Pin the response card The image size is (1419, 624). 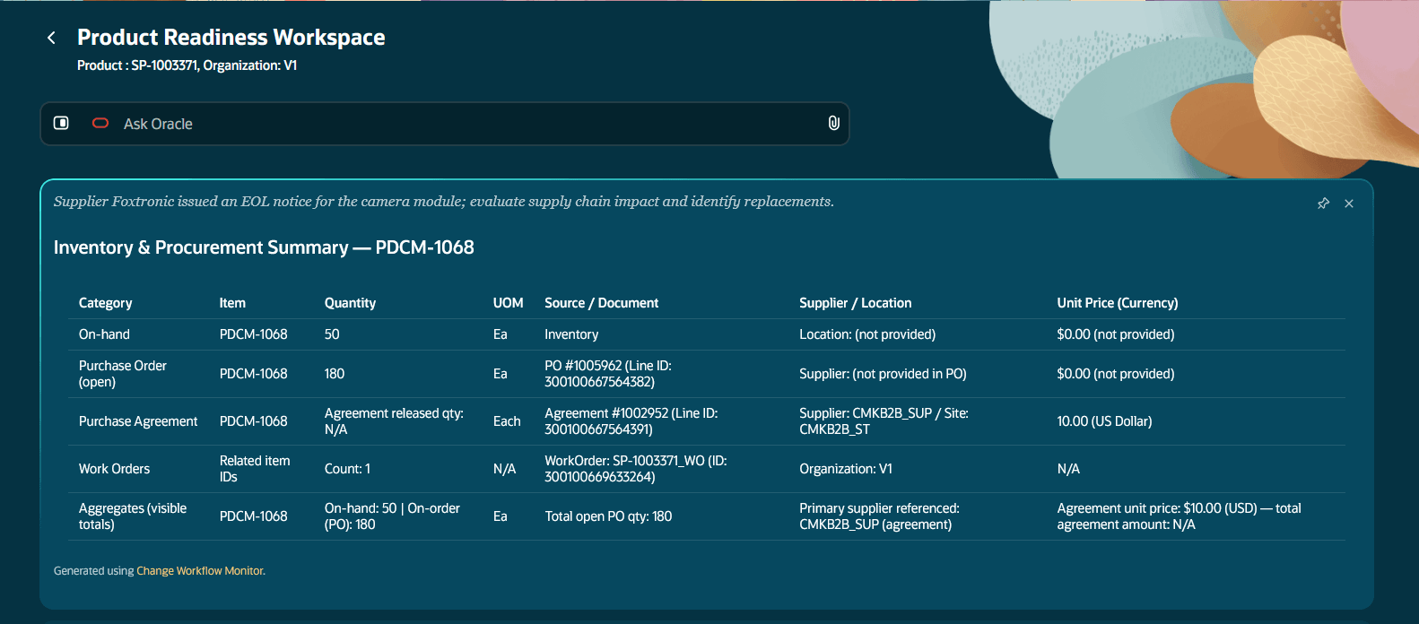click(x=1323, y=204)
